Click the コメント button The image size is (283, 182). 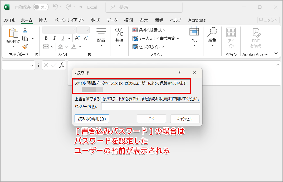[268, 20]
